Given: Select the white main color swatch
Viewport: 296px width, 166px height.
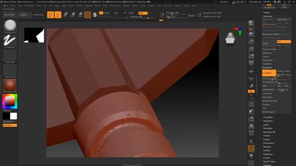Looking at the screenshot, I should point(13,116).
